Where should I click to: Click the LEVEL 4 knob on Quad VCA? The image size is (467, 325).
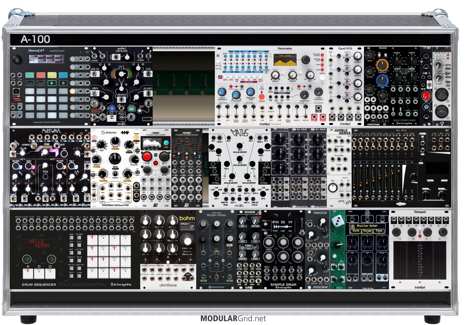[358, 97]
